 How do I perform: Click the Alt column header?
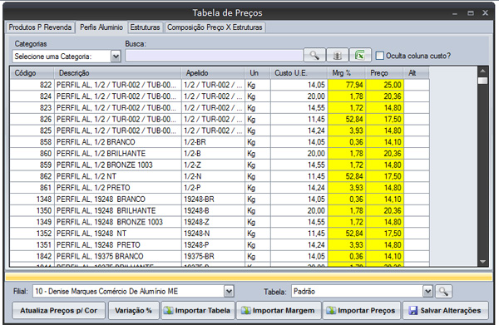coord(417,73)
